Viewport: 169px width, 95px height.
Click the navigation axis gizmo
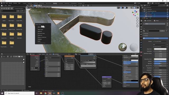tap(135, 13)
